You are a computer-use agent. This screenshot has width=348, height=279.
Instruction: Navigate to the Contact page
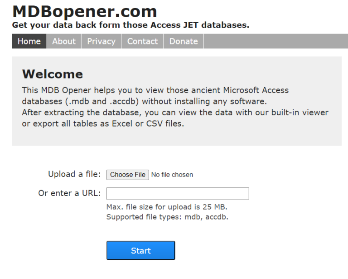(x=142, y=41)
